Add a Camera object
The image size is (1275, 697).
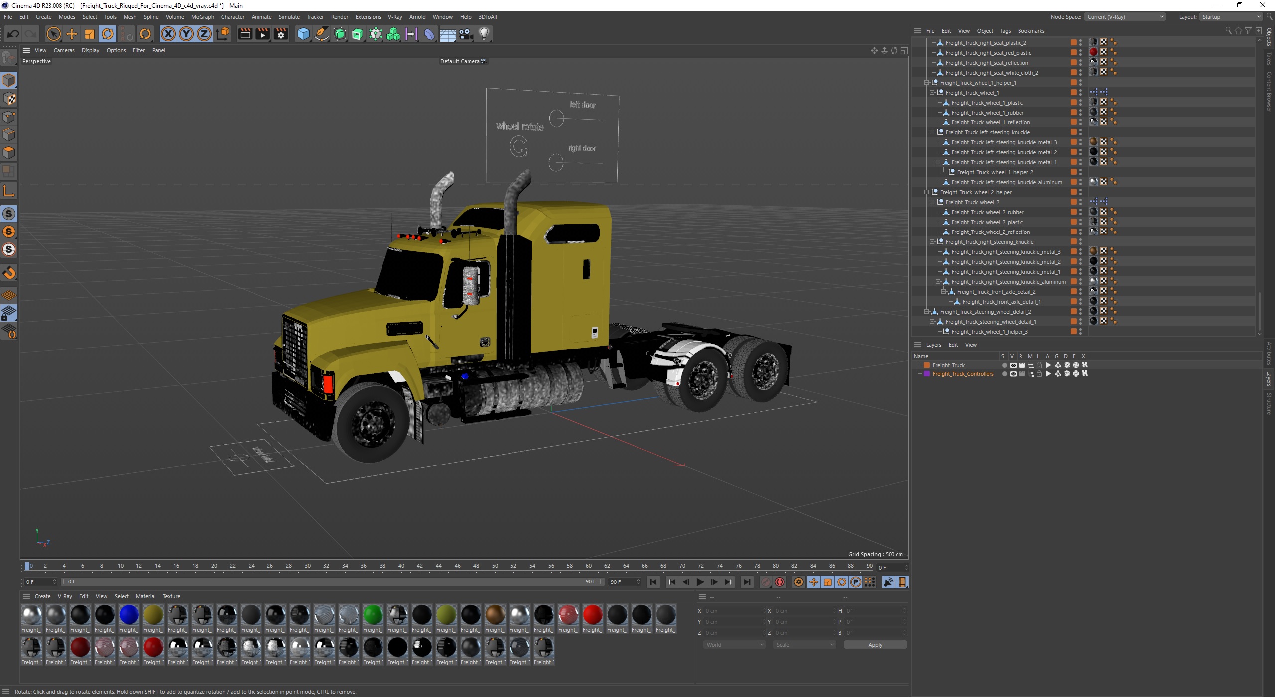tap(466, 34)
